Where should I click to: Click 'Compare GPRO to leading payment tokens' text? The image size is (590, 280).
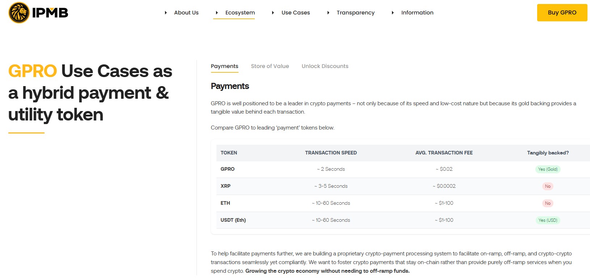tap(273, 128)
